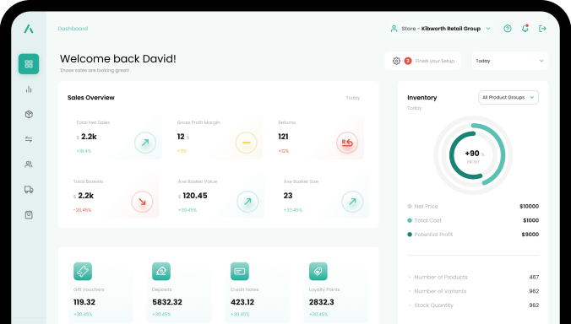Image resolution: width=571 pixels, height=324 pixels.
Task: Click the Dashboard breadcrumb label
Action: (x=73, y=29)
